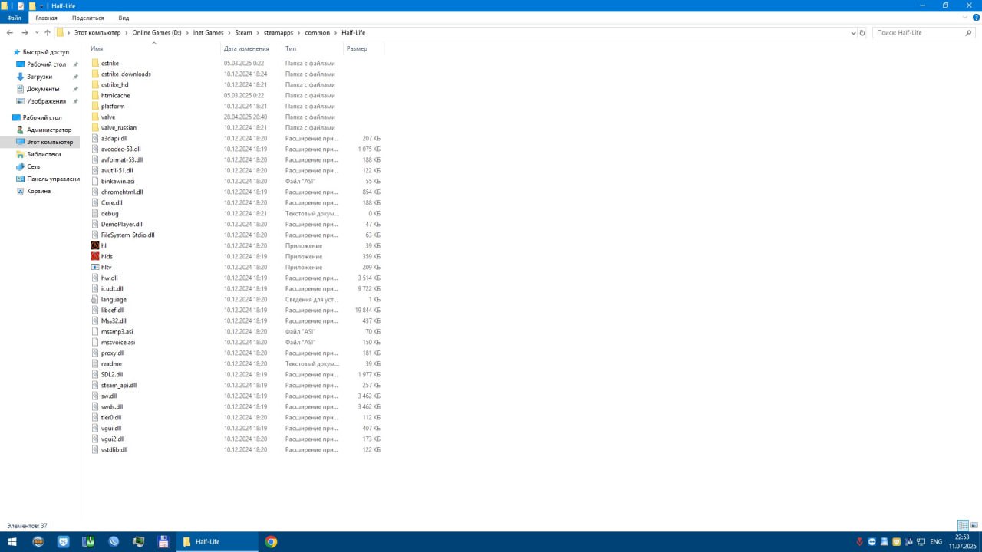Viewport: 982px width, 552px height.
Task: Switch the ENG input language indicator
Action: (936, 541)
